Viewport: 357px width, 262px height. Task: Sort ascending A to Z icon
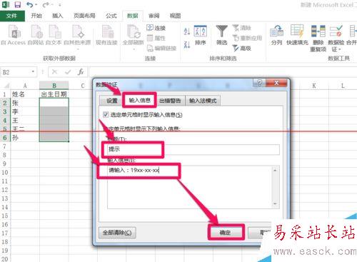(x=187, y=31)
